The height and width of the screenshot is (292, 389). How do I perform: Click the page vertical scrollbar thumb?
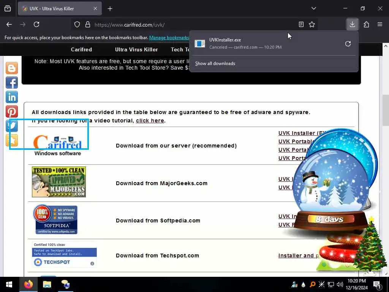386,111
